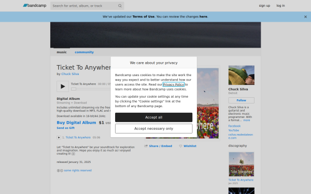Choose Accept necessary only
Screen dimensions: 311x194
click(x=154, y=129)
